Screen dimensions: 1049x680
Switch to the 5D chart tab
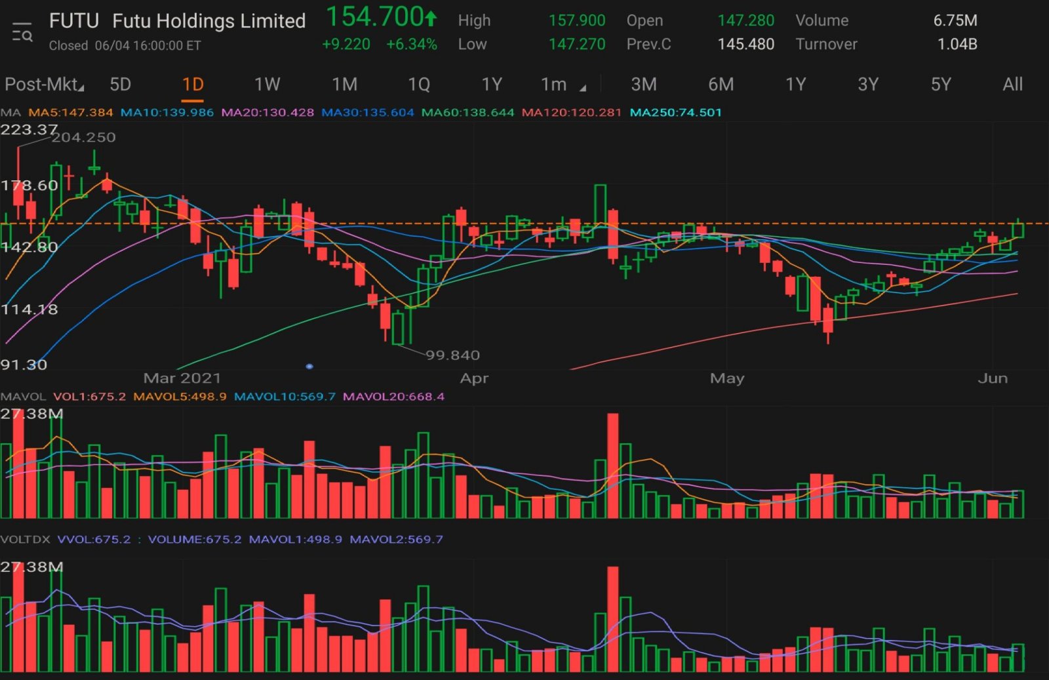[121, 85]
